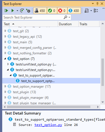Image resolution: width=105 pixels, height=132 pixels.
Task: Select the test_plugin_manager (4) row
Action: pyautogui.click(x=51, y=98)
